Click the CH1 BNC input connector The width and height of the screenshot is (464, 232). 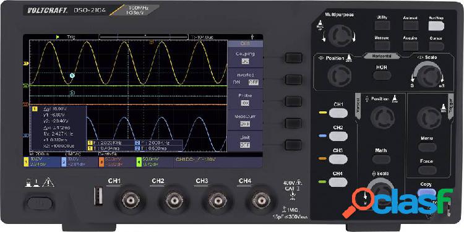tap(131, 200)
